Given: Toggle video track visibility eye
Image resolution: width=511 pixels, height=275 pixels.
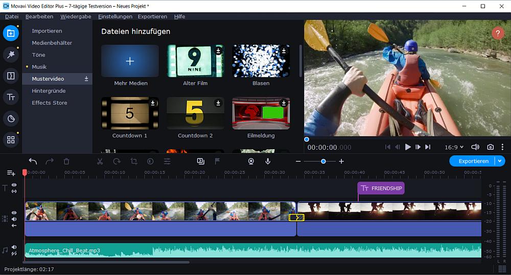Looking at the screenshot, I should tap(14, 213).
